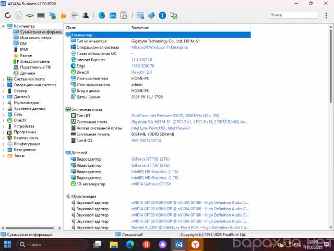This screenshot has width=334, height=251.
Task: Select Суммарная информация tree item
Action: click(x=41, y=32)
